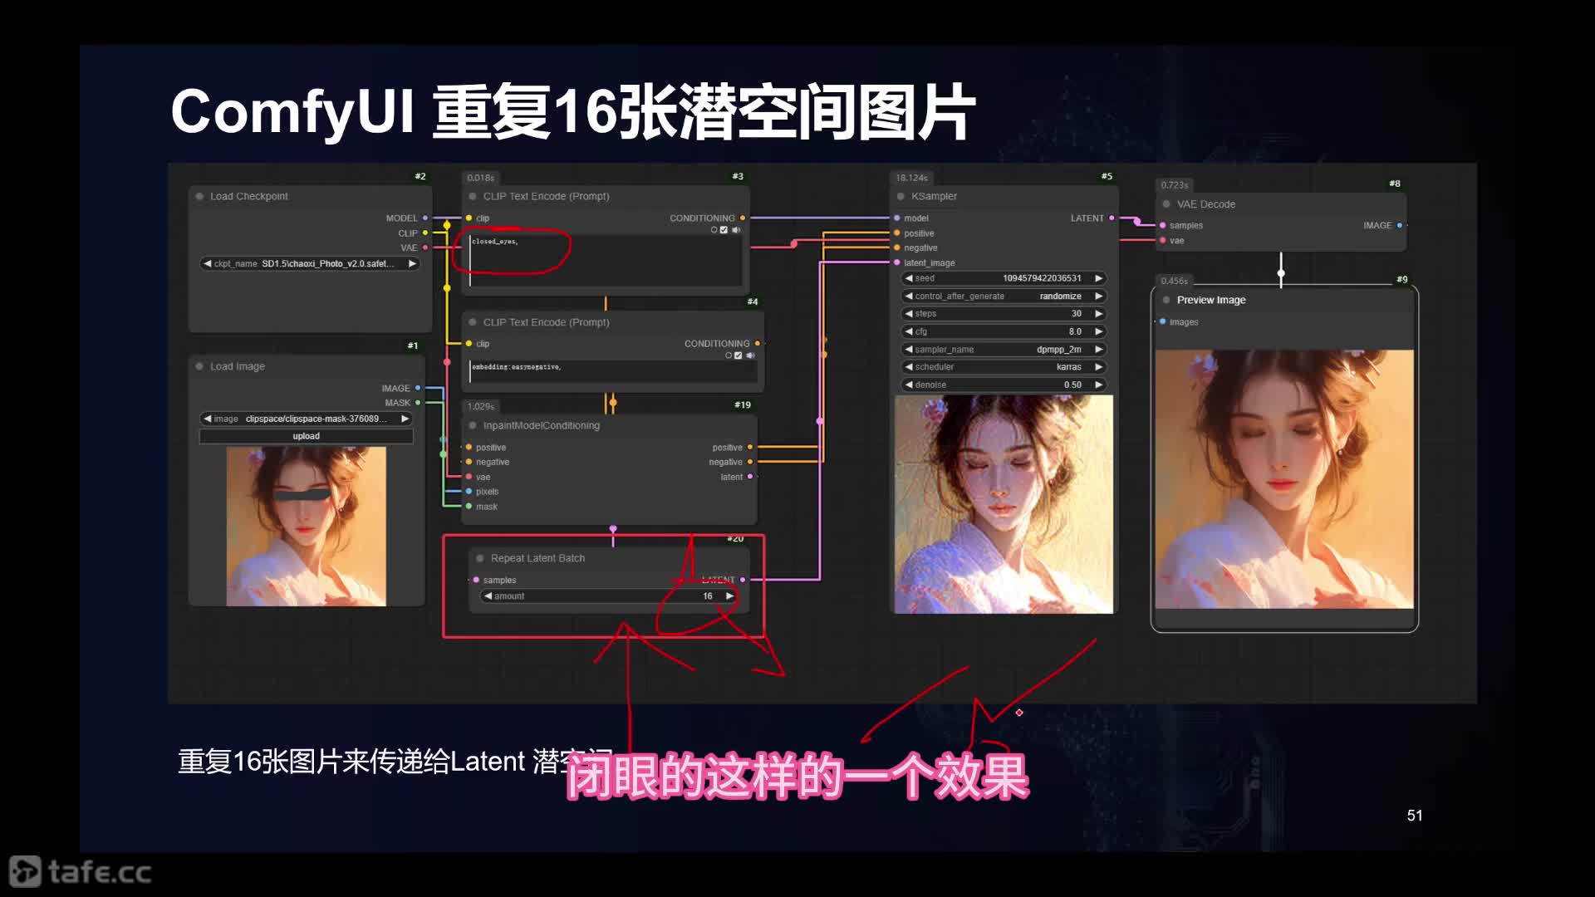Collapse the VAE Decode node via its title dot

pos(1166,204)
